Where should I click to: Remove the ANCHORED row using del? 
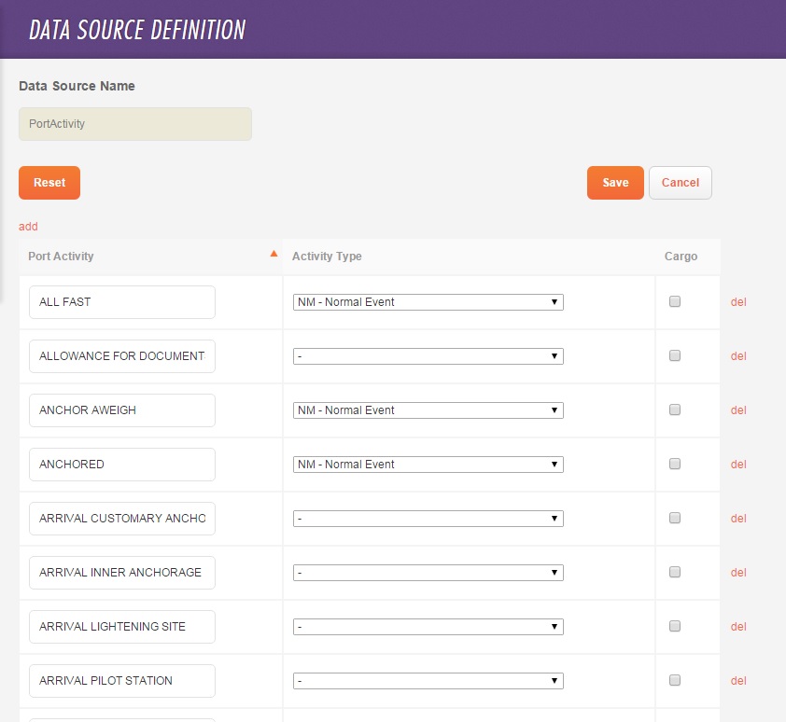(x=738, y=465)
